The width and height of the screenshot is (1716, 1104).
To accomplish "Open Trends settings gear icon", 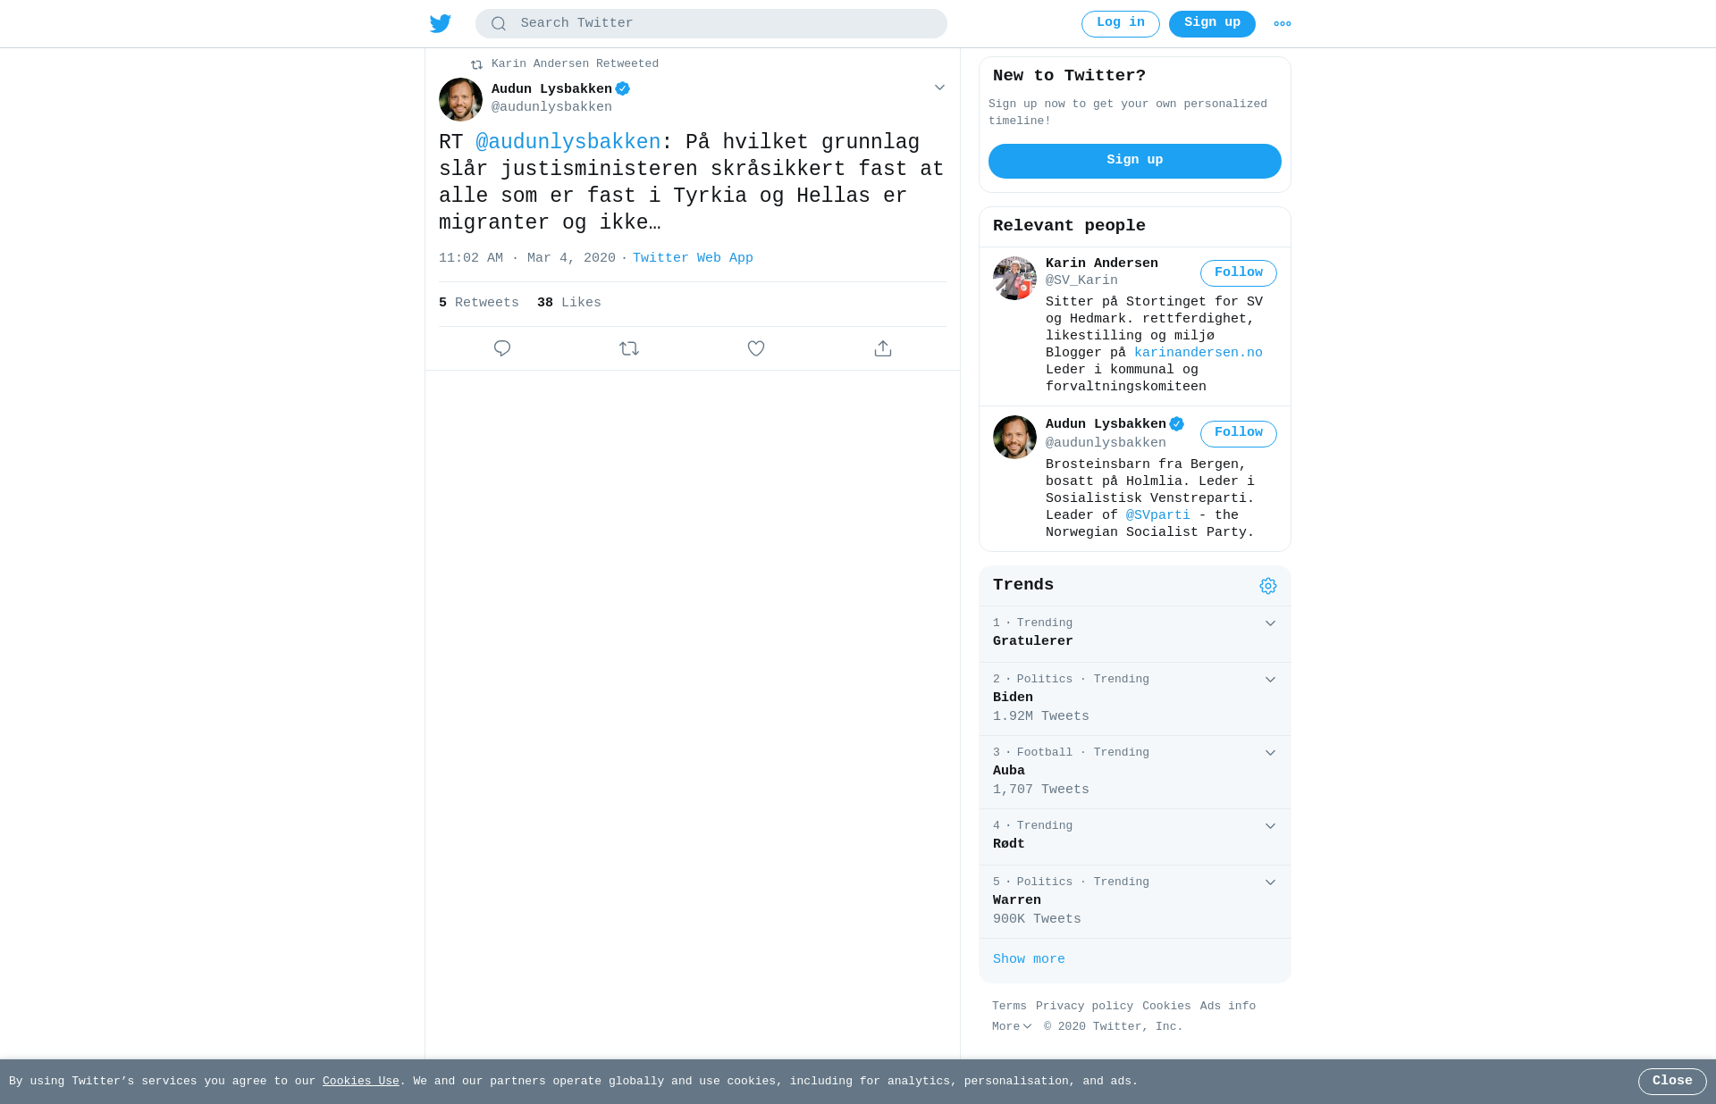I will click(x=1268, y=586).
